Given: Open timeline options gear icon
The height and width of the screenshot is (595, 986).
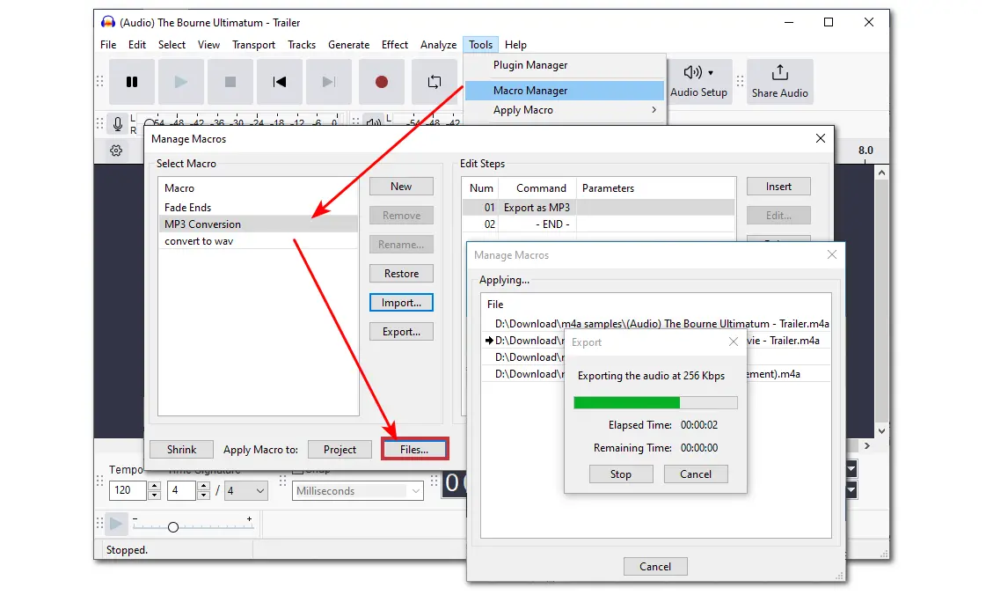Looking at the screenshot, I should (x=116, y=151).
